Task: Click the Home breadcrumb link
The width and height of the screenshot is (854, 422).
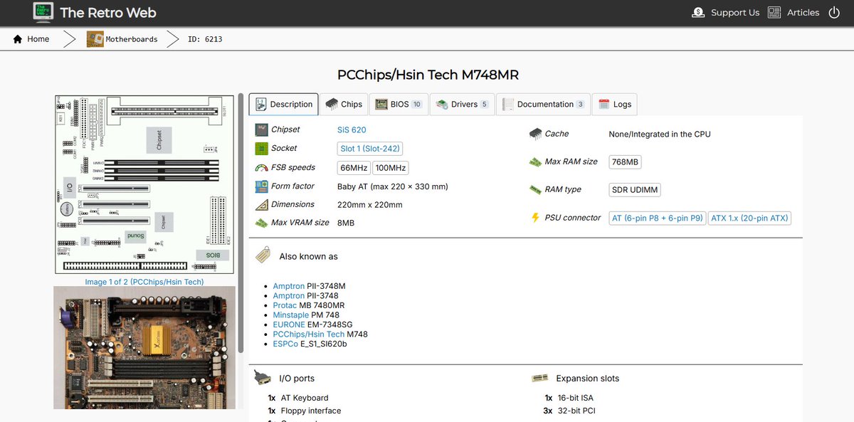Action: tap(31, 39)
